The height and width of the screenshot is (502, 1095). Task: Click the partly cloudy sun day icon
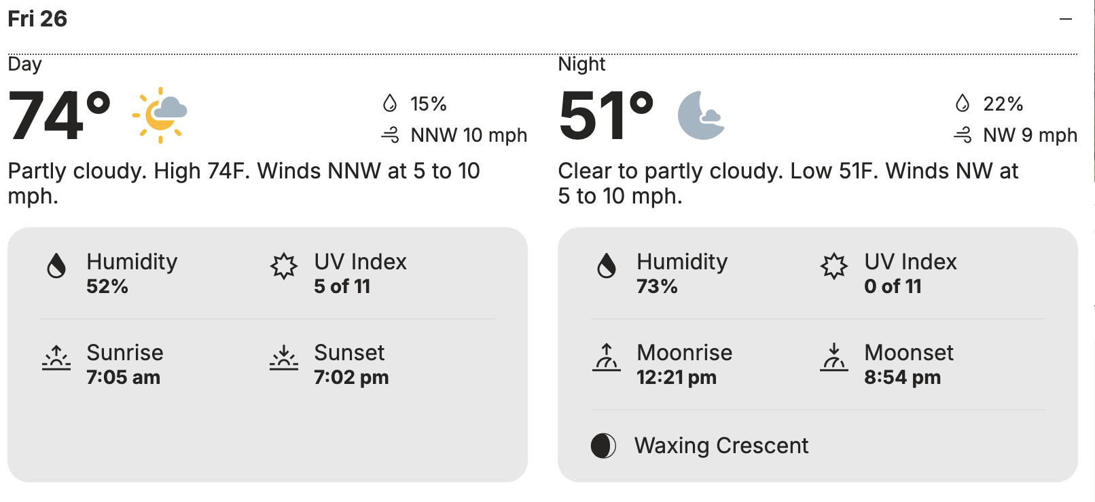pos(160,115)
